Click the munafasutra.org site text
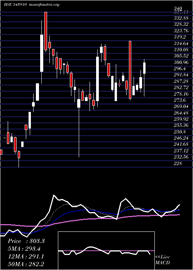Viewport: 193px width, 270px height. point(44,5)
